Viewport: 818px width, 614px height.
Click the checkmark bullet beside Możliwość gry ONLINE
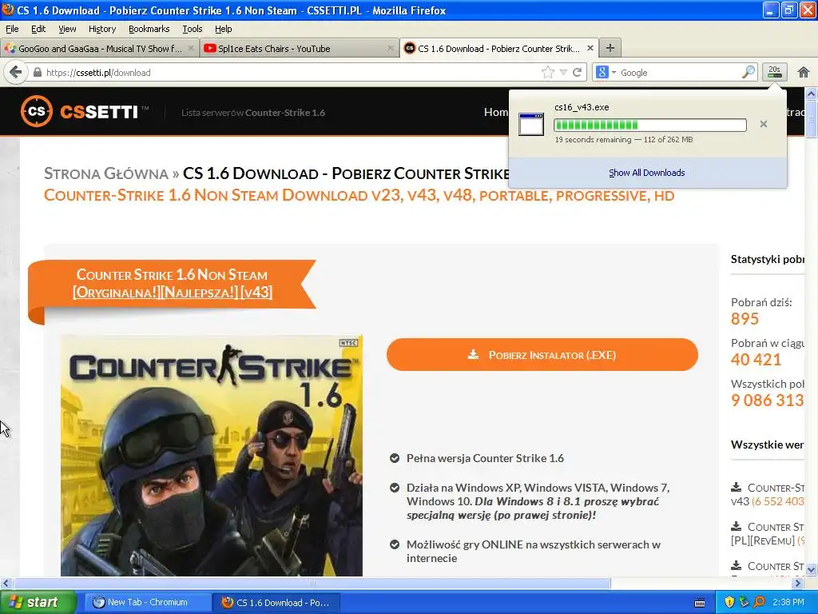point(395,544)
